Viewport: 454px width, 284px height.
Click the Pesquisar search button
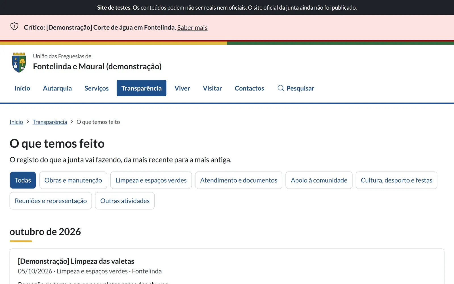296,88
